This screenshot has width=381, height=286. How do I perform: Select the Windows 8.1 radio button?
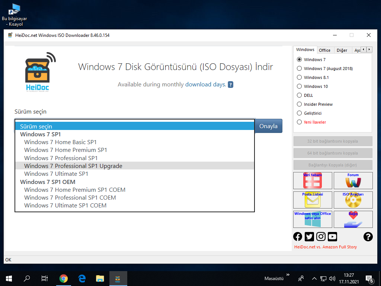click(300, 77)
